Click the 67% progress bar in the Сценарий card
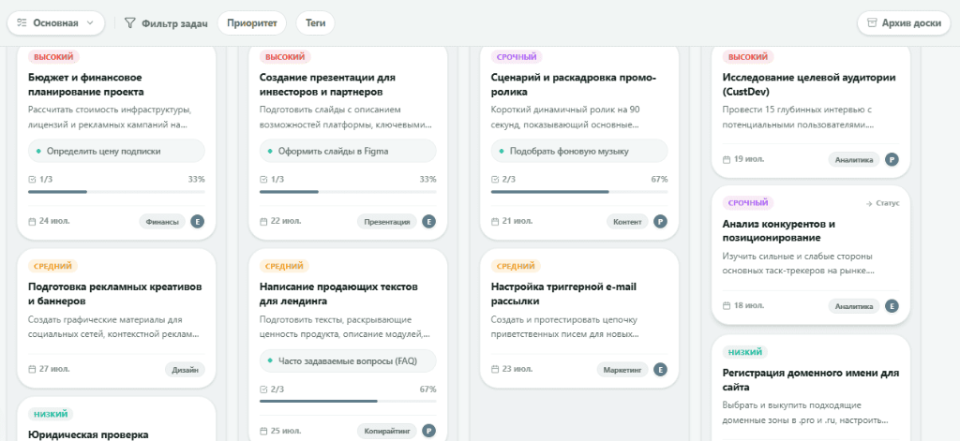This screenshot has width=960, height=441. coord(579,191)
